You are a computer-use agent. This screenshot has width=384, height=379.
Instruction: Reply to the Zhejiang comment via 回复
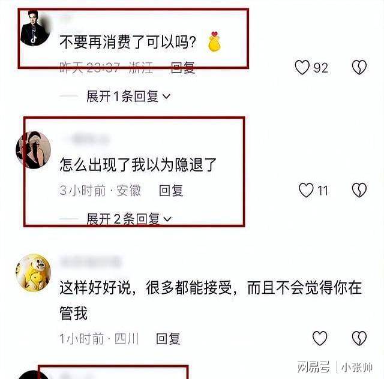[x=182, y=68]
